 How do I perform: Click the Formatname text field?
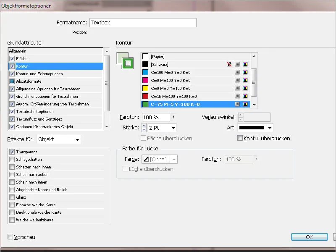[x=143, y=23]
